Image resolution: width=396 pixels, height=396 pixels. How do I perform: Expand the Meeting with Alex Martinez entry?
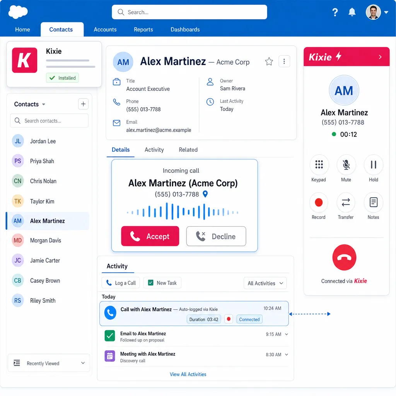coord(287,355)
